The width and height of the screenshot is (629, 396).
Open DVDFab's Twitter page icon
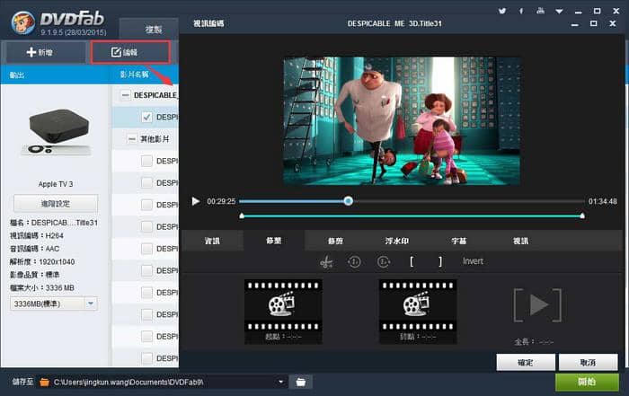tap(502, 11)
